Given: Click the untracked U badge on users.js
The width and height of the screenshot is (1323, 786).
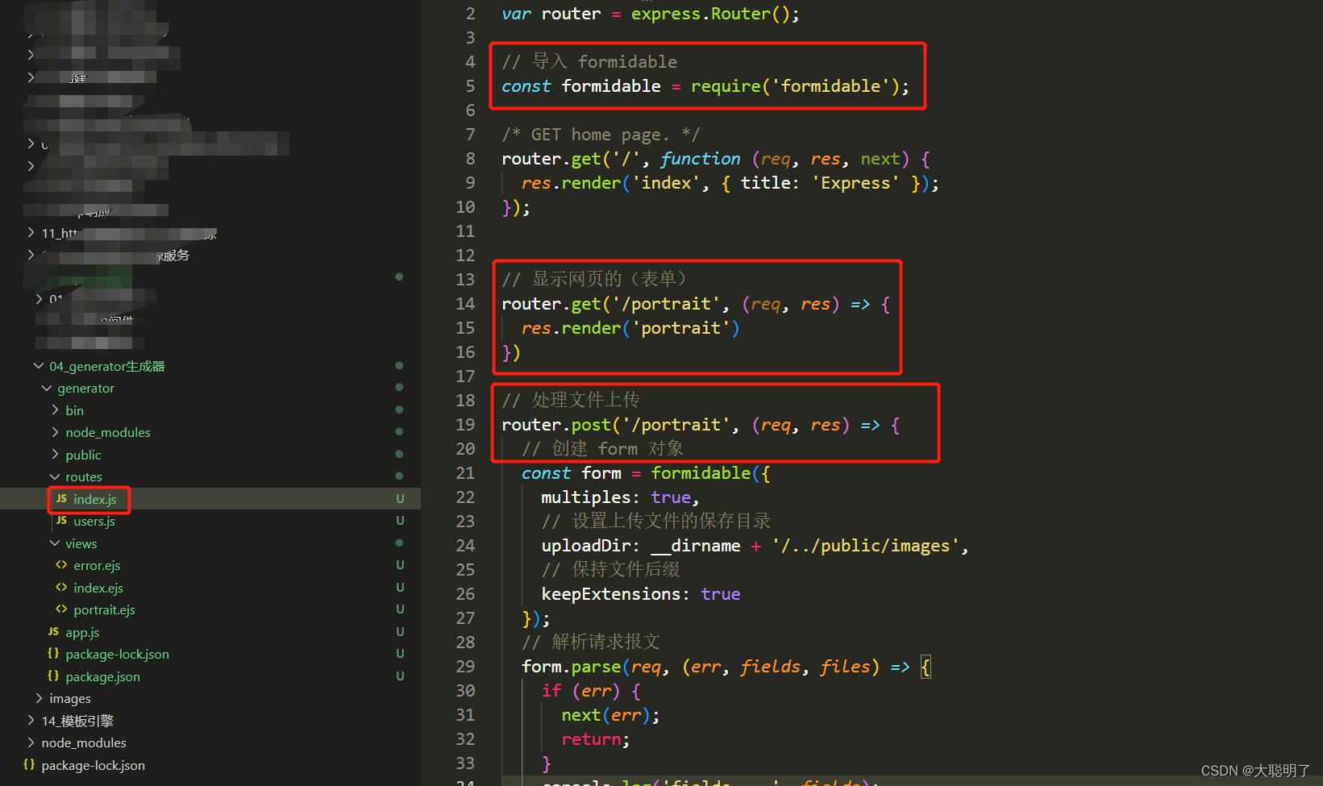Looking at the screenshot, I should click(400, 521).
